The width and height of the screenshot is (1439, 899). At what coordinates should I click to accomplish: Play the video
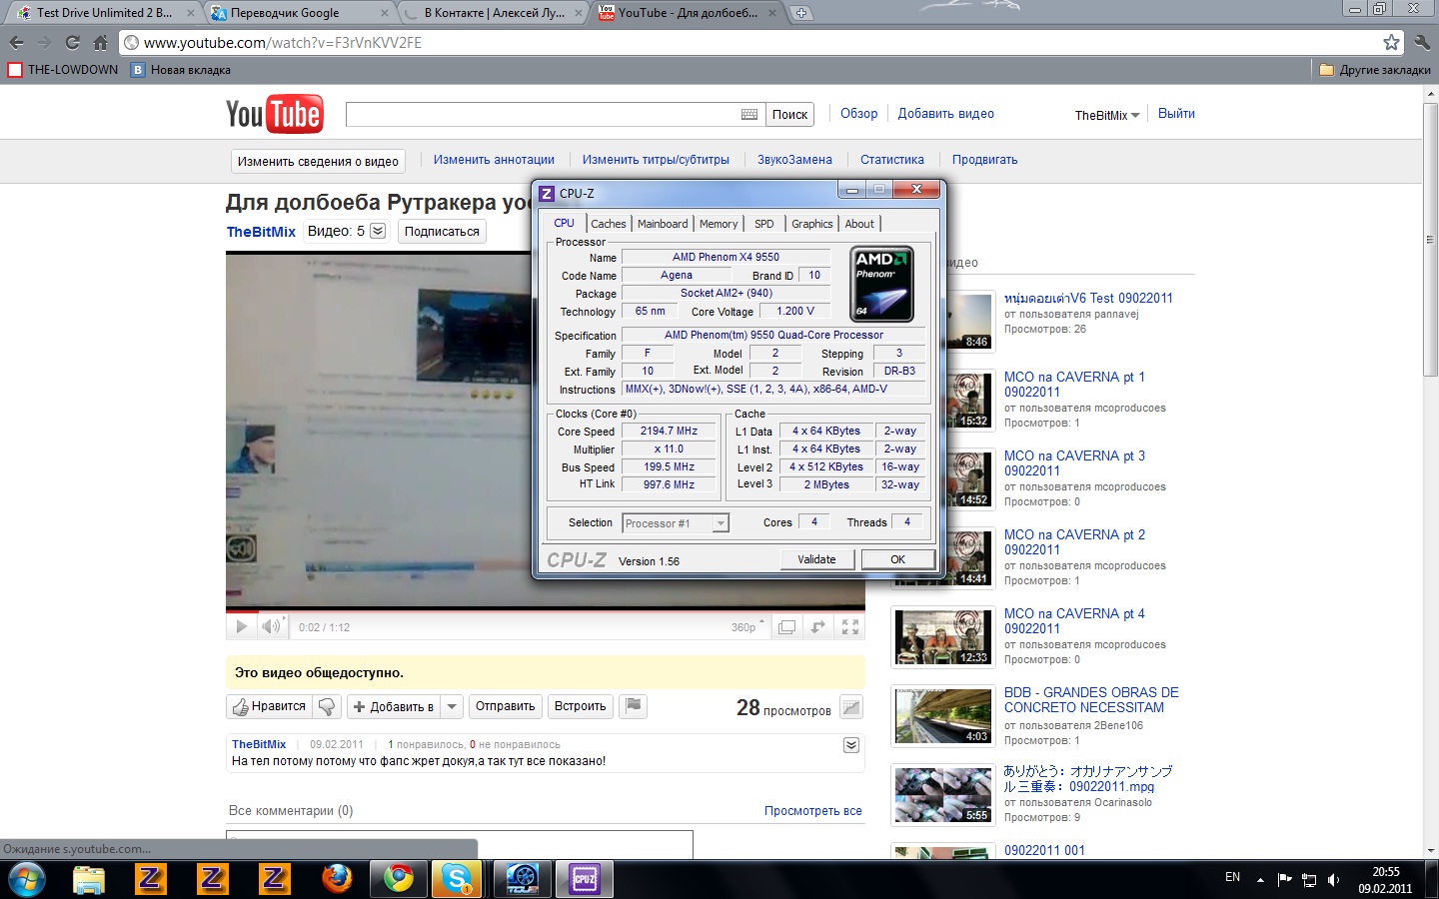click(241, 627)
